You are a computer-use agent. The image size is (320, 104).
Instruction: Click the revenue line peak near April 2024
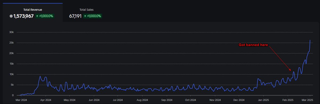pyautogui.click(x=40, y=77)
